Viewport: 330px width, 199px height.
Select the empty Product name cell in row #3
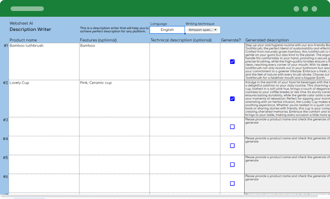click(44, 127)
